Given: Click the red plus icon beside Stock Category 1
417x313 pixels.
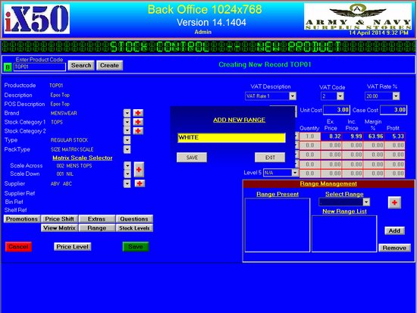Looking at the screenshot, I should 138,122.
